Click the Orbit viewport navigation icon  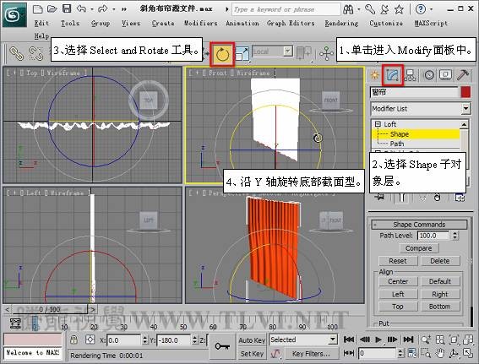pos(454,354)
